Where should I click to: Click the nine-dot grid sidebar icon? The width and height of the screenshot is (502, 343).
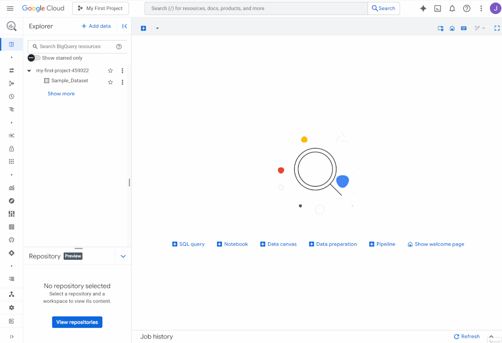[x=12, y=161]
